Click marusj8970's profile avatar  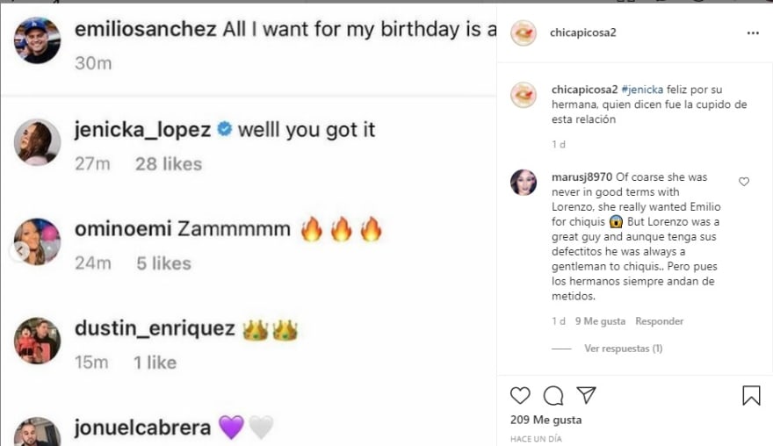click(524, 183)
